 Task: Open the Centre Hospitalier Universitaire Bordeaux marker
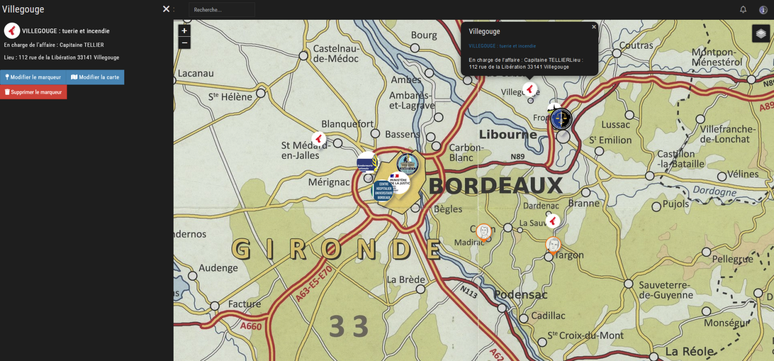pyautogui.click(x=383, y=190)
